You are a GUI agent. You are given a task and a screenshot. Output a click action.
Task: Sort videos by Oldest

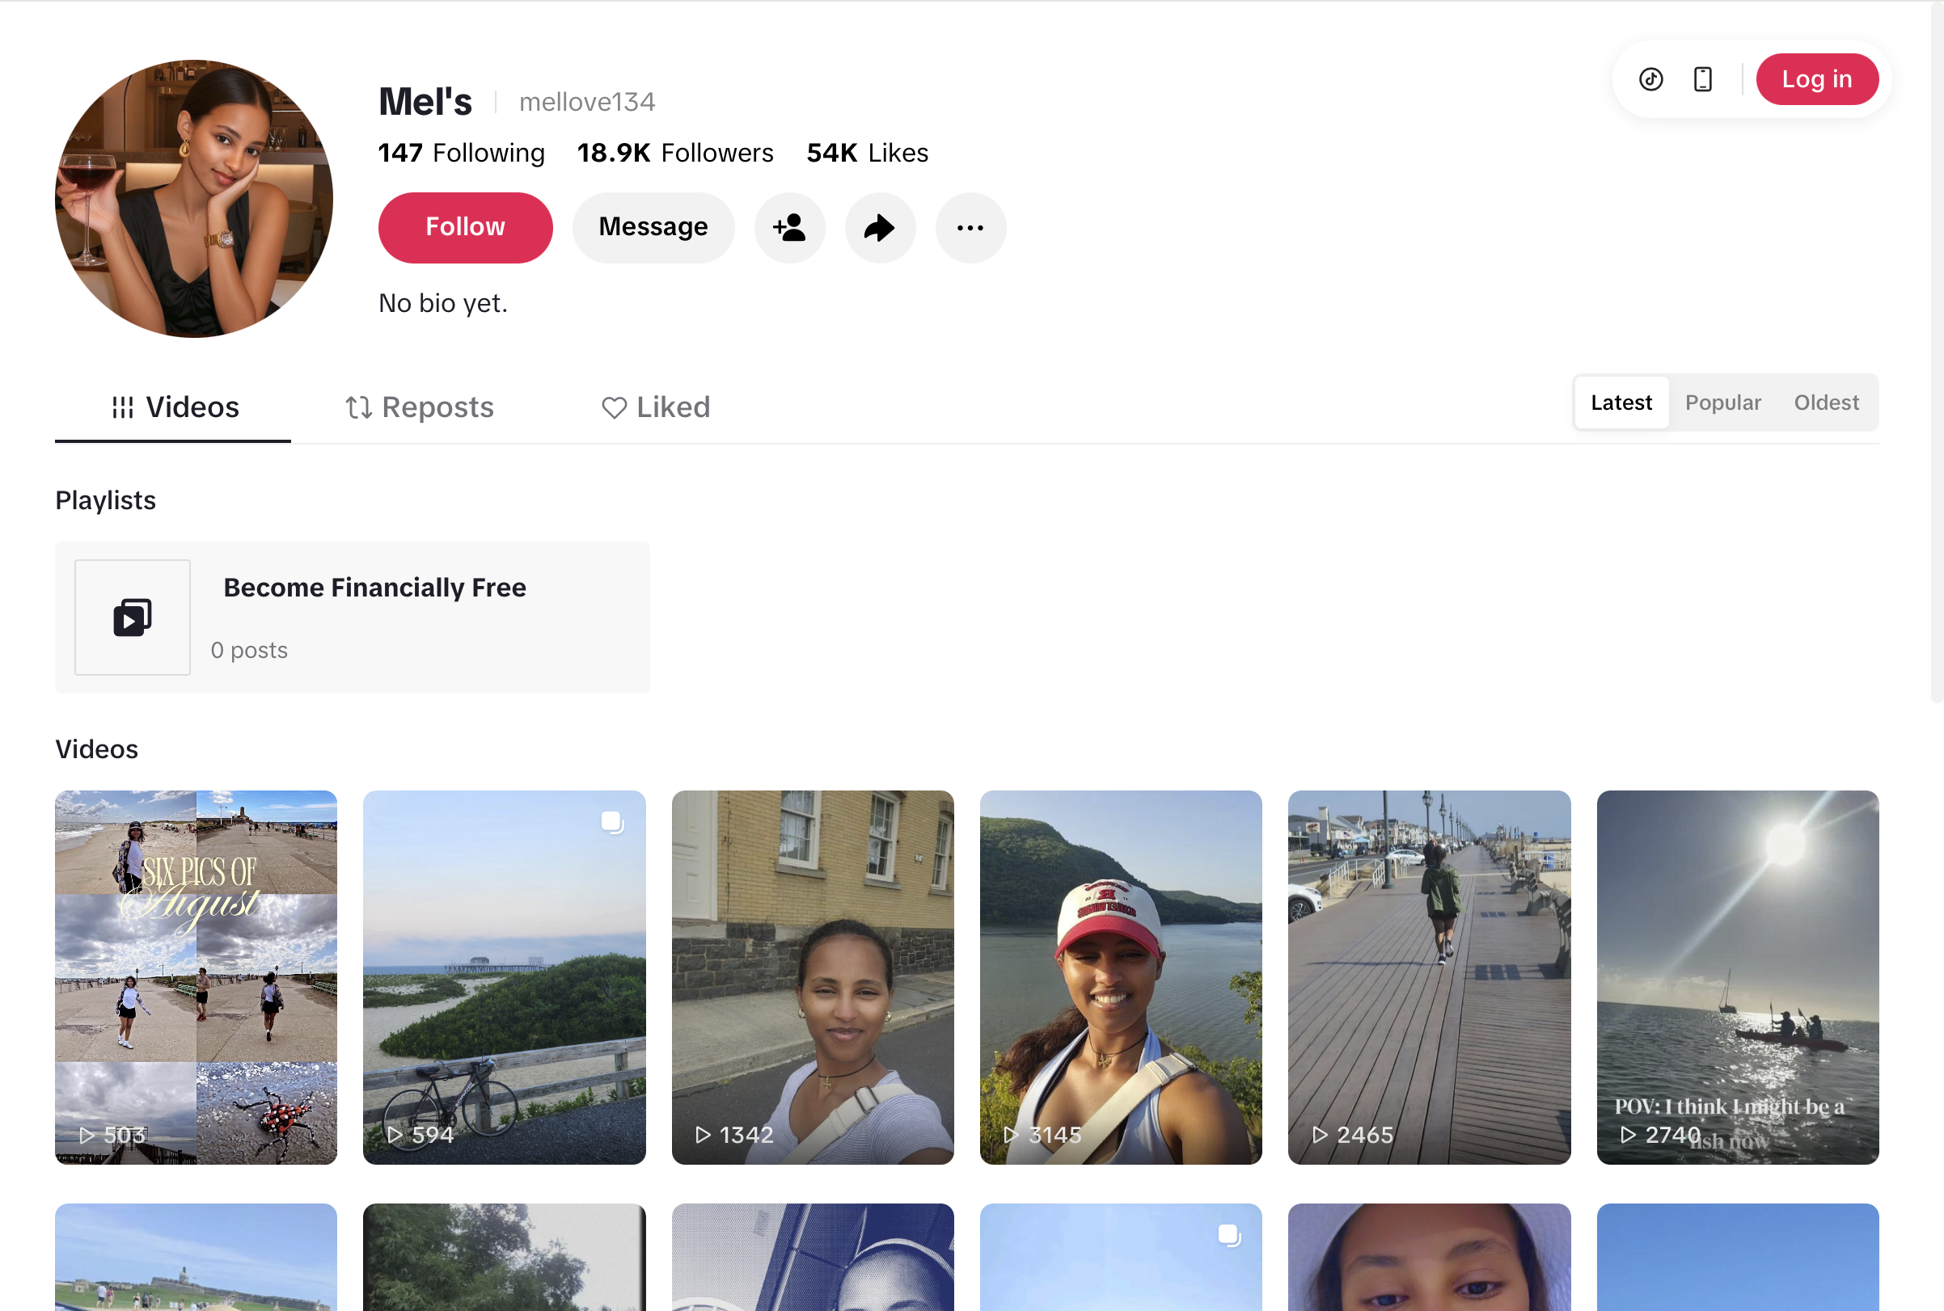coord(1826,403)
